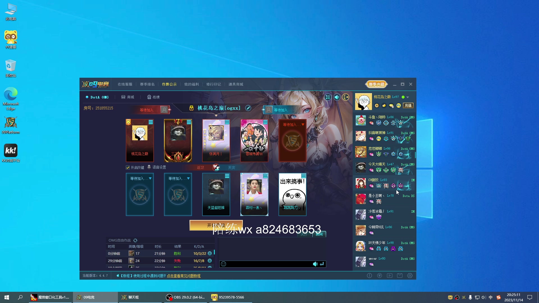Viewport: 539px width, 303px height.
Task: Open emoji picker in chat box
Action: [x=223, y=264]
